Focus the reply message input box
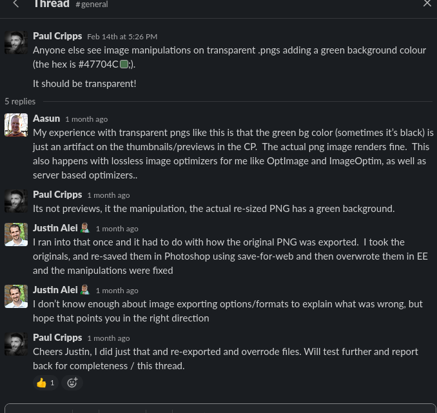The width and height of the screenshot is (437, 413). point(219,408)
